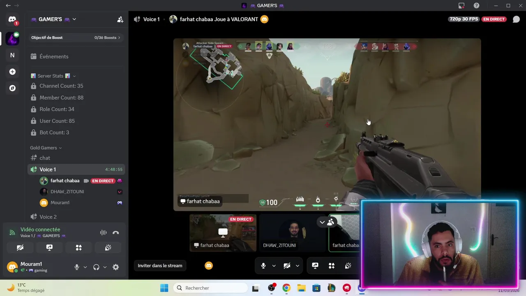Open input device options chevron in user panel
The image size is (526, 296).
pyautogui.click(x=85, y=267)
